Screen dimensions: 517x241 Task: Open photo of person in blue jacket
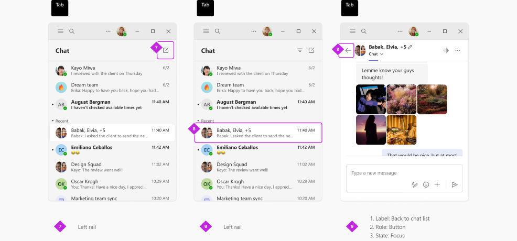coord(371,100)
